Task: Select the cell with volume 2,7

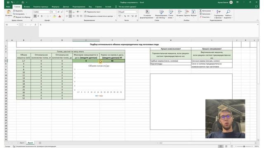Action: (24, 61)
